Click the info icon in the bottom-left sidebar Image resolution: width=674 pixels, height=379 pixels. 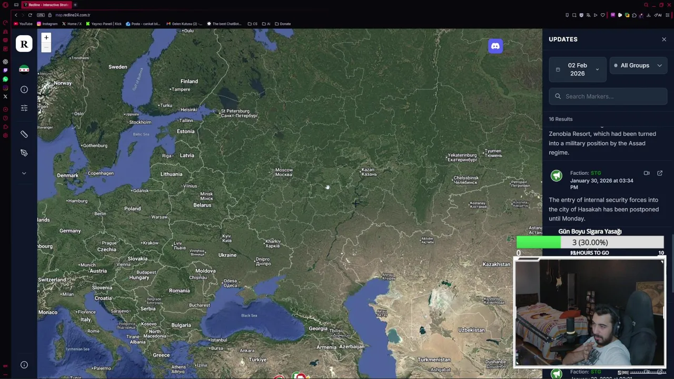tap(24, 365)
